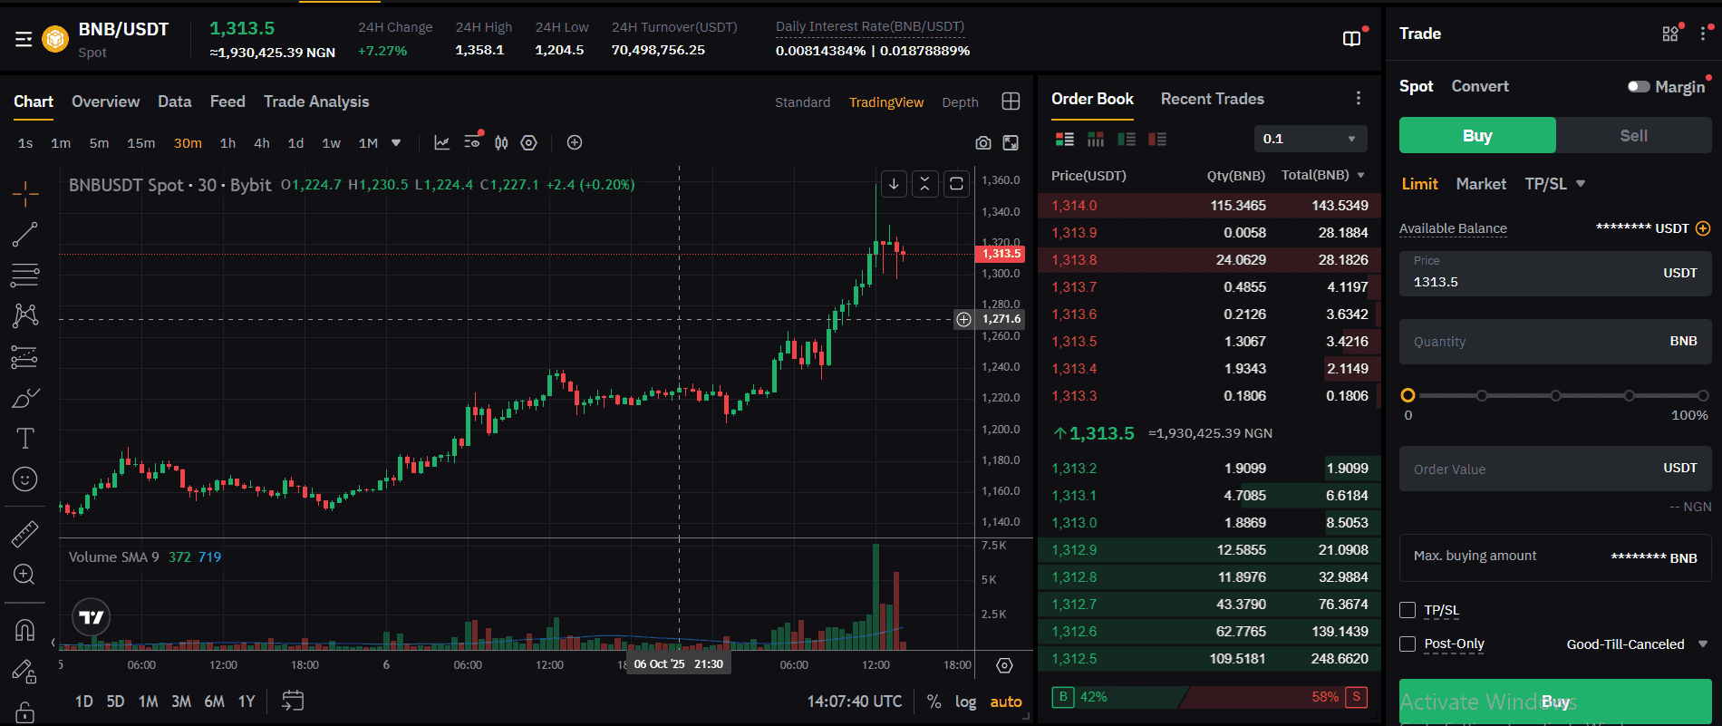The image size is (1722, 726).
Task: Click the reset square arrows button on chart
Action: (956, 184)
